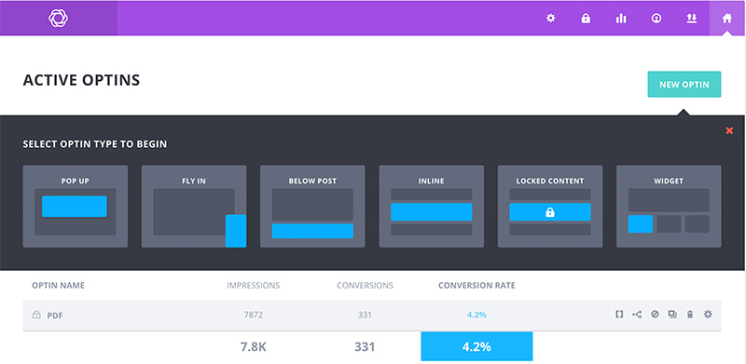This screenshot has height=364, width=746.
Task: Click the IMPRESSIONS column header
Action: [x=253, y=286]
